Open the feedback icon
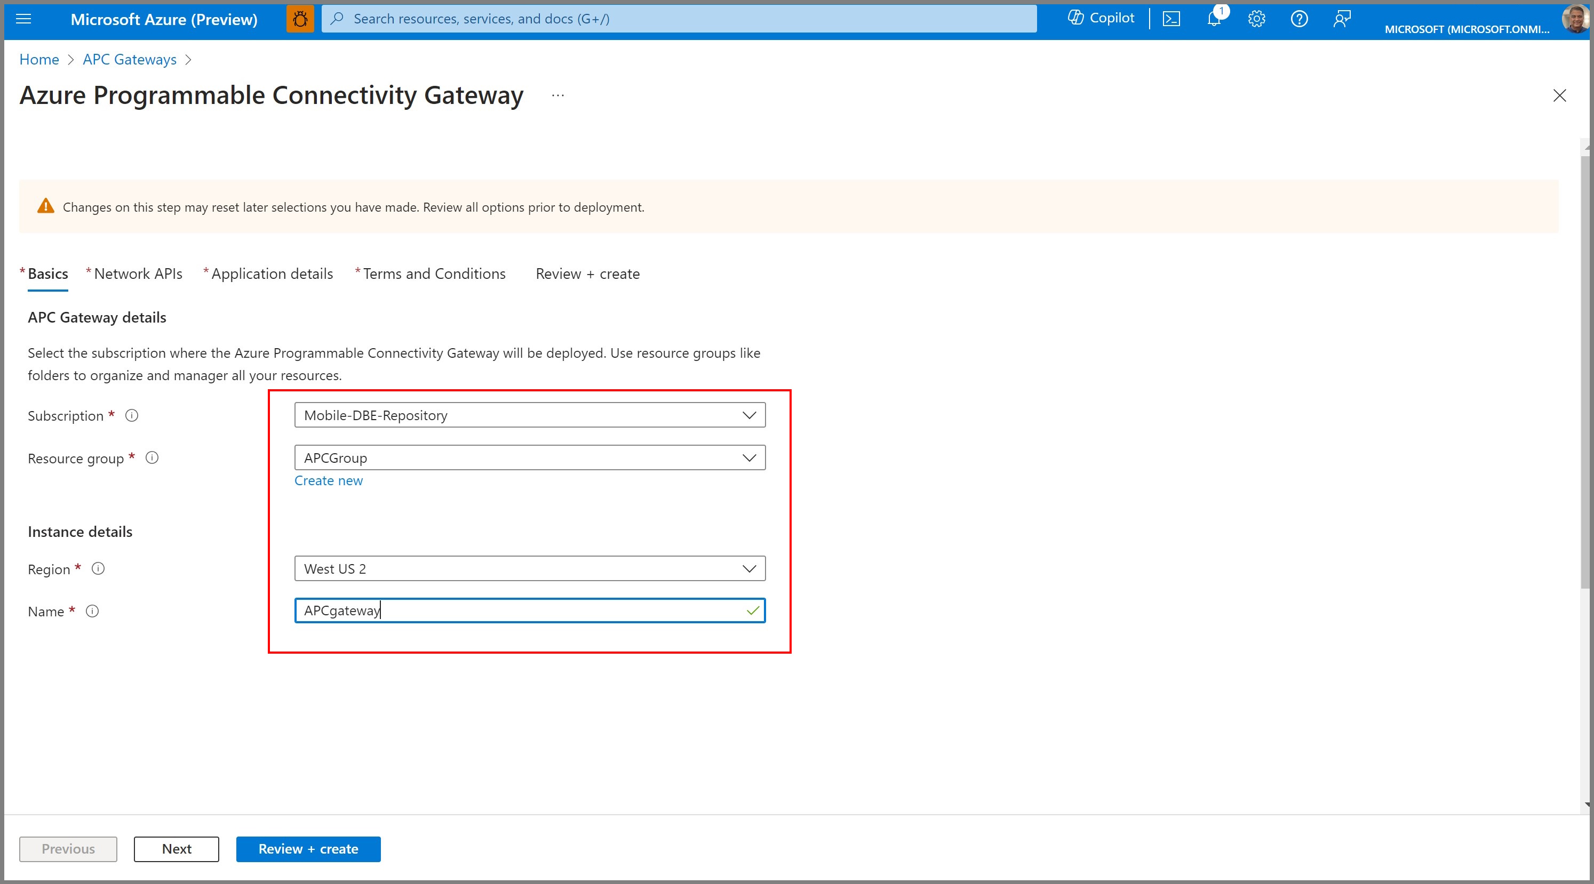 click(1342, 19)
